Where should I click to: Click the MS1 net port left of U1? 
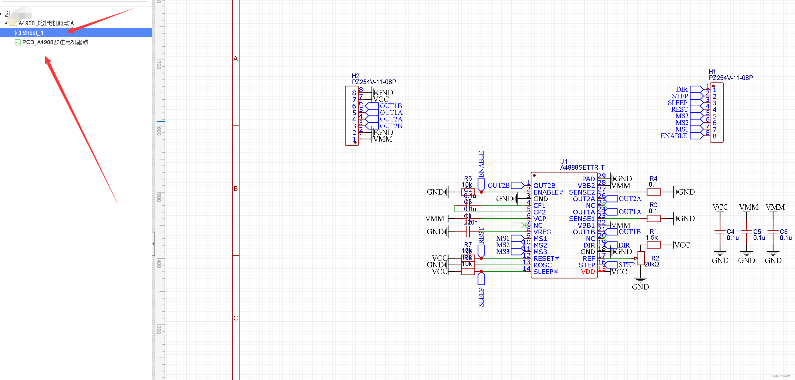click(x=510, y=238)
